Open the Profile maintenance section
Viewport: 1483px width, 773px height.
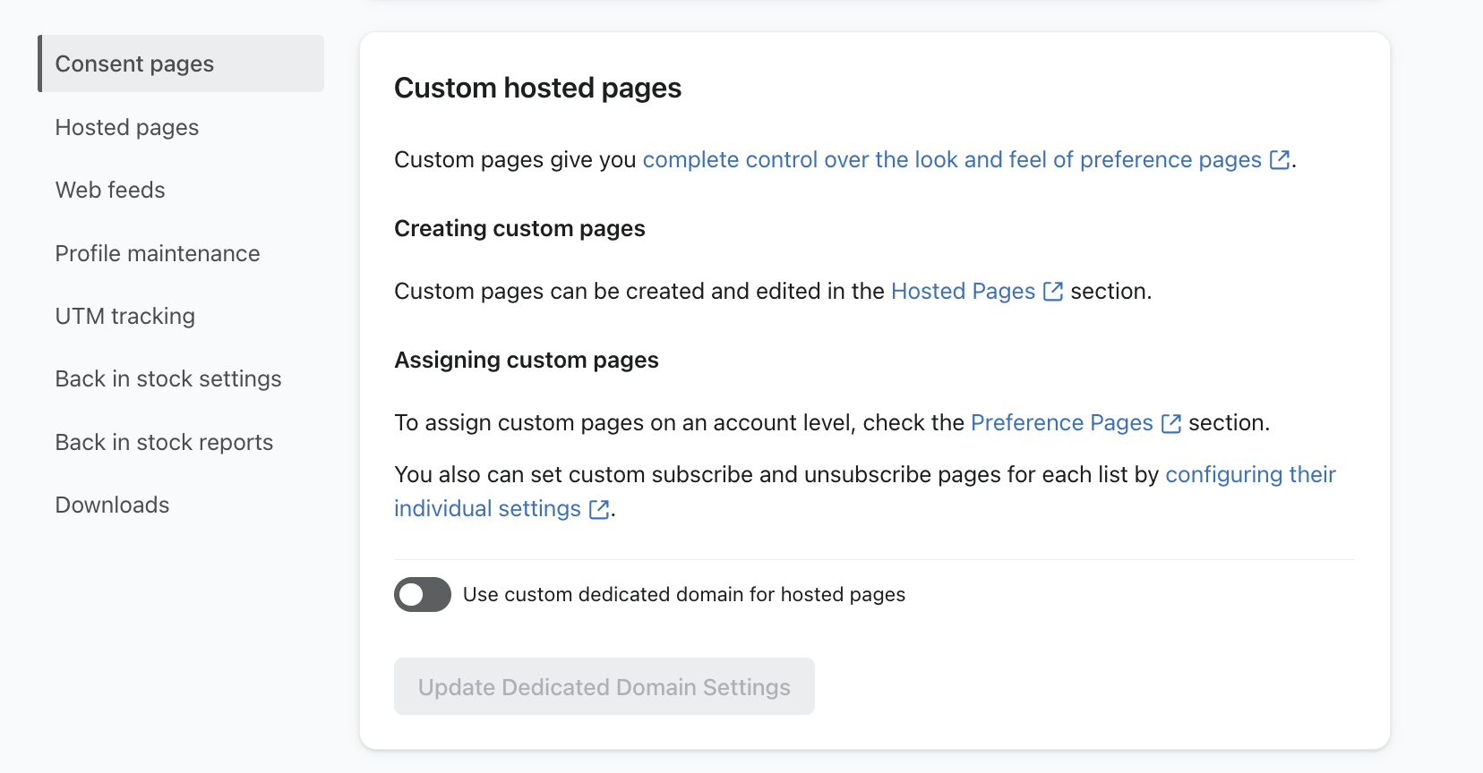(158, 253)
